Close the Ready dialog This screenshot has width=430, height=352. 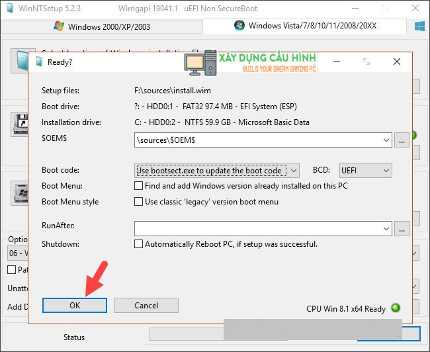(x=397, y=62)
